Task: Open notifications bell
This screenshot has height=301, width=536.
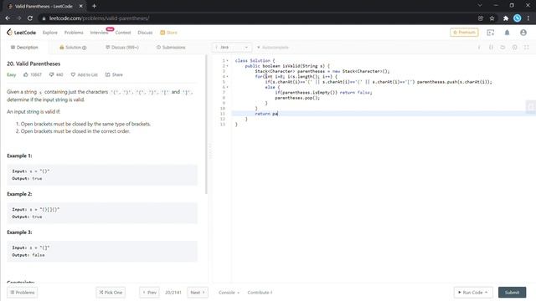Action: tap(507, 33)
